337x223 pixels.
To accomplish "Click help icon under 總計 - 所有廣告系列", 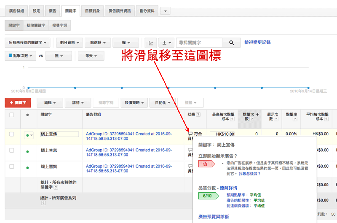I will click(43, 203).
